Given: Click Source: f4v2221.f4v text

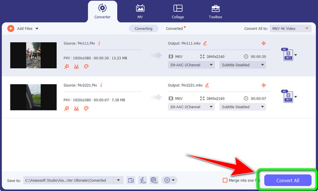Looking at the screenshot, I should (80, 85).
